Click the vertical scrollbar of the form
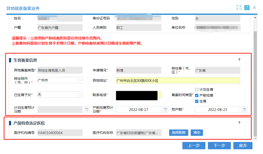This screenshot has width=263, height=154. (255, 79)
